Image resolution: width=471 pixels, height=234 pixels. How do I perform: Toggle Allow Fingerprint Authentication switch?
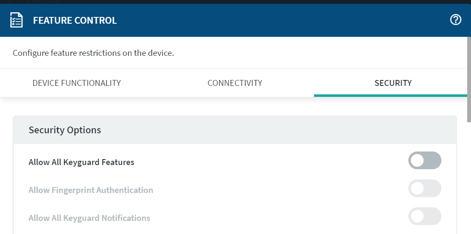point(424,189)
